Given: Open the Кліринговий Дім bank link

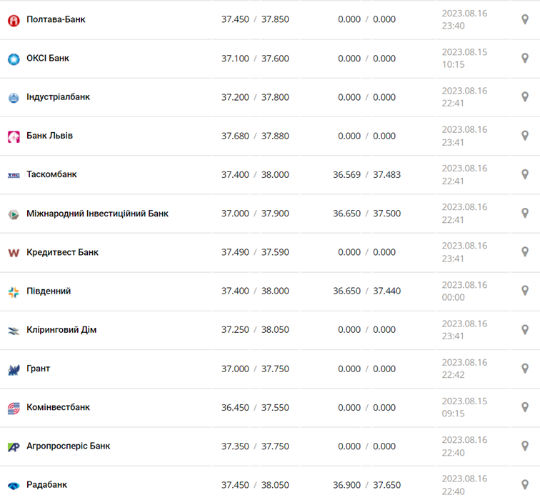Looking at the screenshot, I should [x=61, y=330].
